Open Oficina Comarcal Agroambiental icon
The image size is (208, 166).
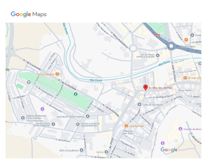pos(78,124)
